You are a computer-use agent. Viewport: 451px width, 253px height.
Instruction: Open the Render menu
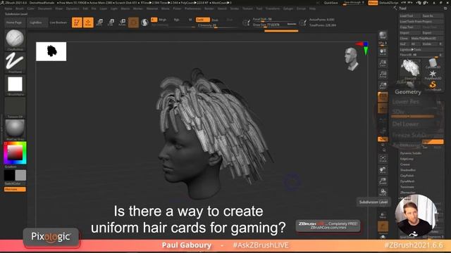209,8
